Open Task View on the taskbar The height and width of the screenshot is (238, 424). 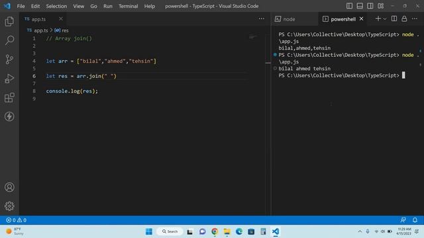coord(190,231)
